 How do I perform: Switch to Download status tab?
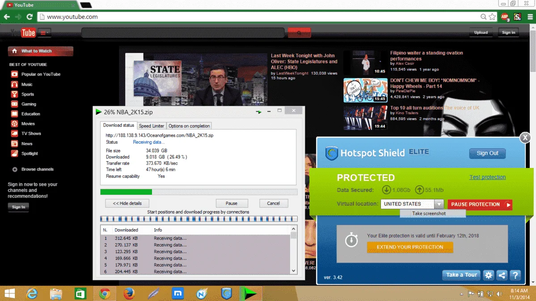[118, 125]
